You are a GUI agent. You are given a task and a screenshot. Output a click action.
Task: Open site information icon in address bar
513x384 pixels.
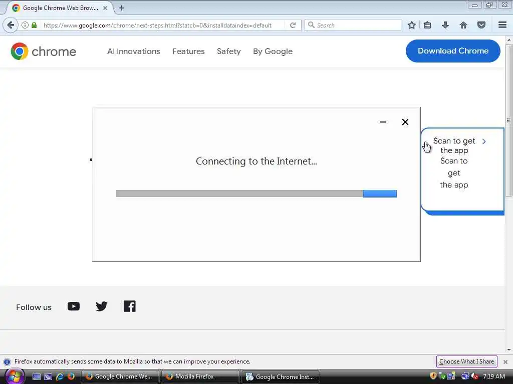pyautogui.click(x=25, y=25)
